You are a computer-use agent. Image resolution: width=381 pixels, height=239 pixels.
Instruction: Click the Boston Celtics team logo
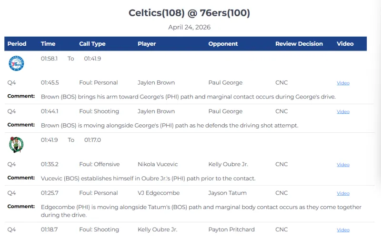(x=16, y=144)
